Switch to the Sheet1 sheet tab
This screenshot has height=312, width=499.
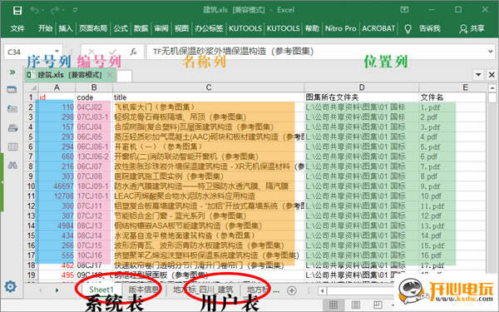pos(101,290)
